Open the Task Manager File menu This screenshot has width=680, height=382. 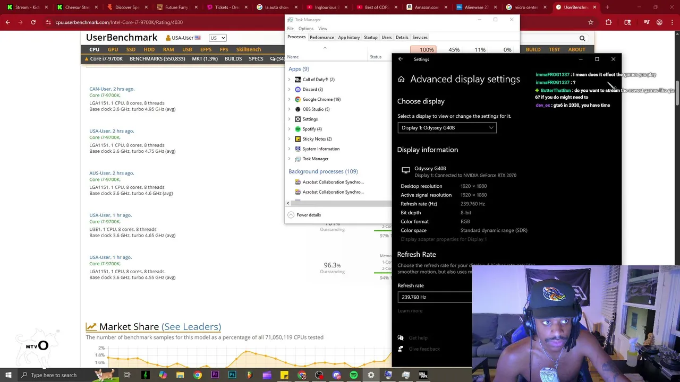291,29
